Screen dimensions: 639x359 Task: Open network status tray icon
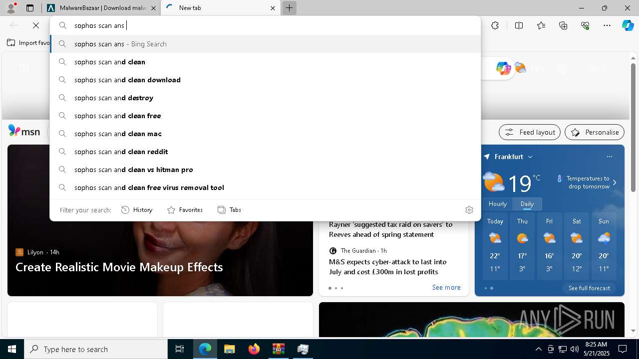pyautogui.click(x=562, y=349)
